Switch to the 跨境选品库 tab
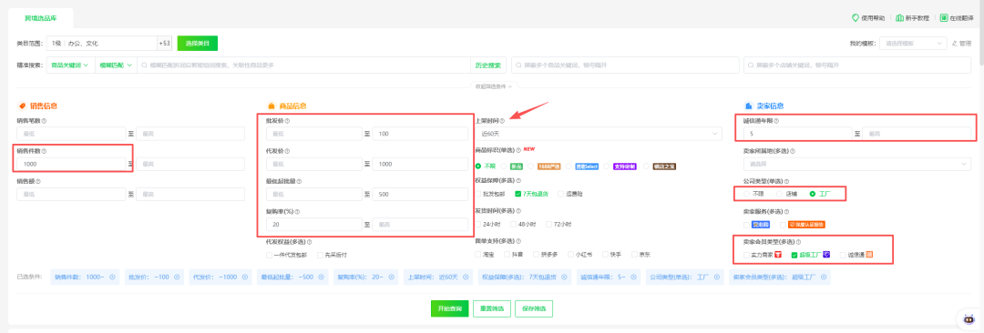Viewport: 984px width, 333px height. (x=40, y=18)
